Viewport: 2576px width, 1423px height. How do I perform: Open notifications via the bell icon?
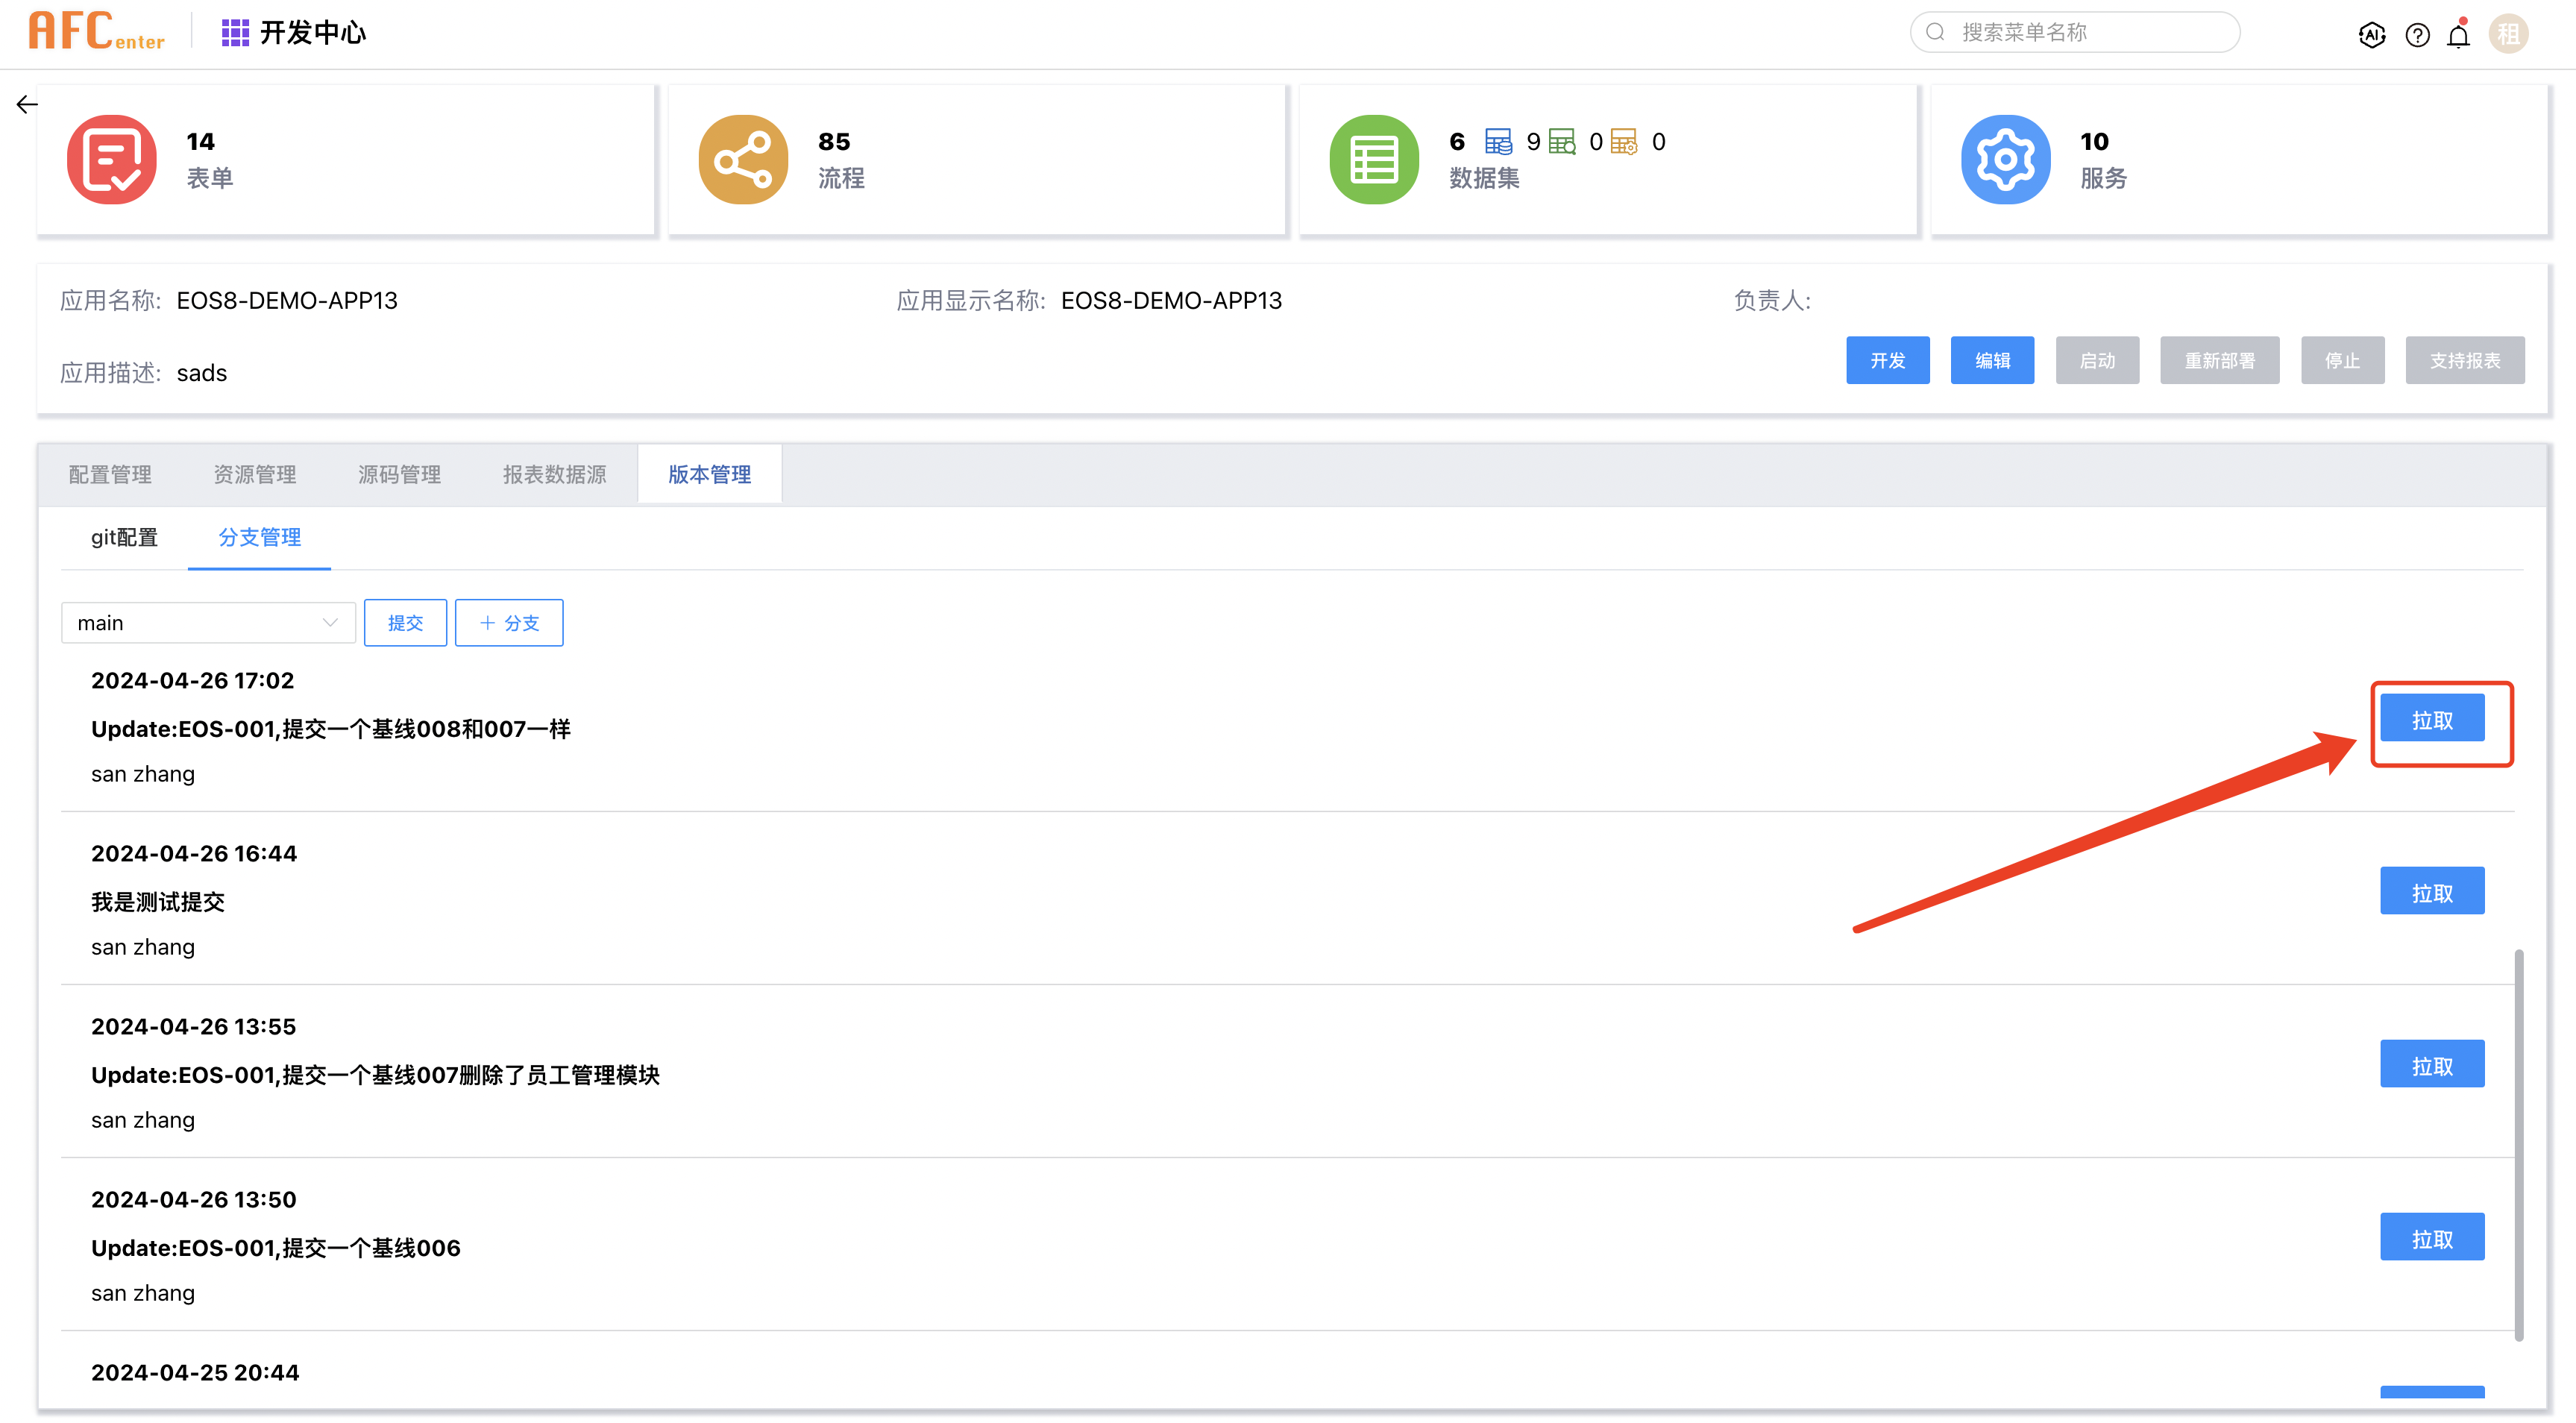pos(2460,35)
